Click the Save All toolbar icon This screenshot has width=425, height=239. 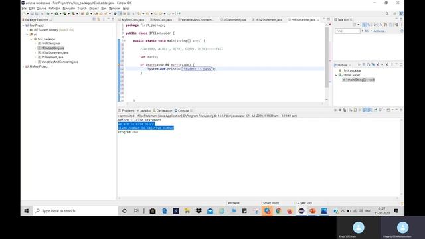pyautogui.click(x=36, y=13)
